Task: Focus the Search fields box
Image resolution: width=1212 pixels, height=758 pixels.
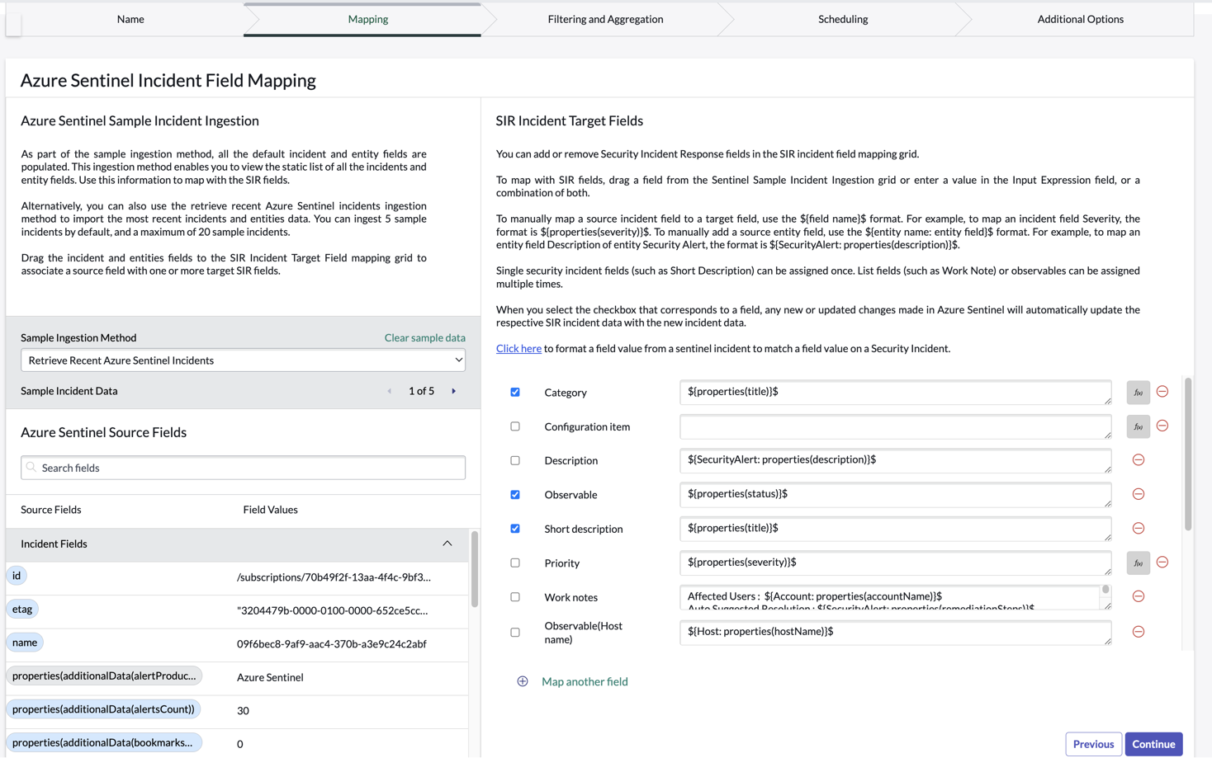Action: point(243,468)
